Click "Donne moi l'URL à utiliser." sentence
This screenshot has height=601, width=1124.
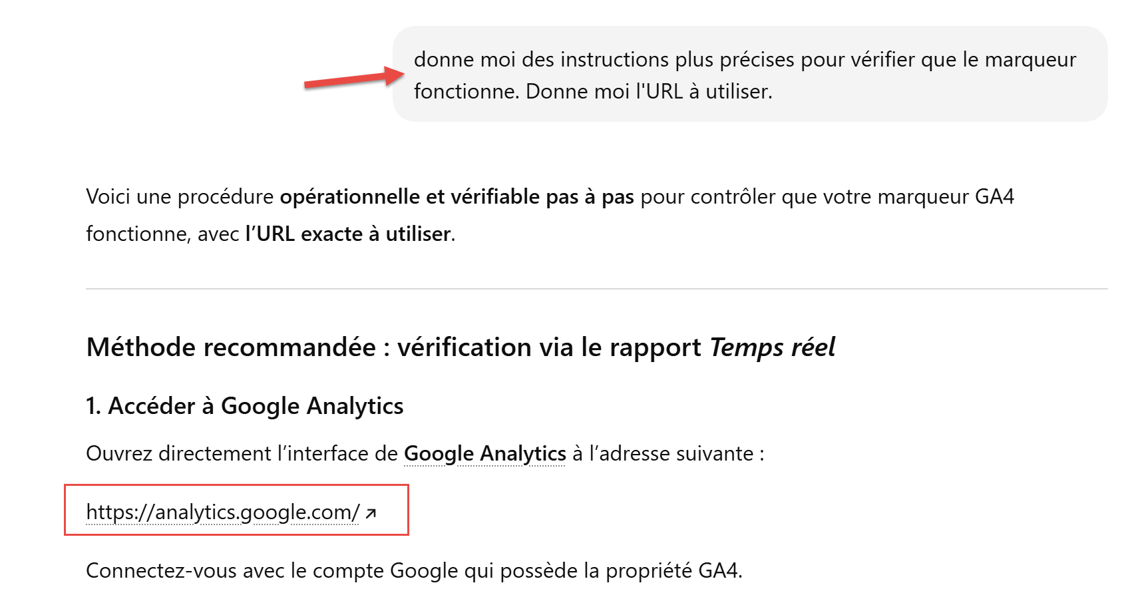click(649, 91)
